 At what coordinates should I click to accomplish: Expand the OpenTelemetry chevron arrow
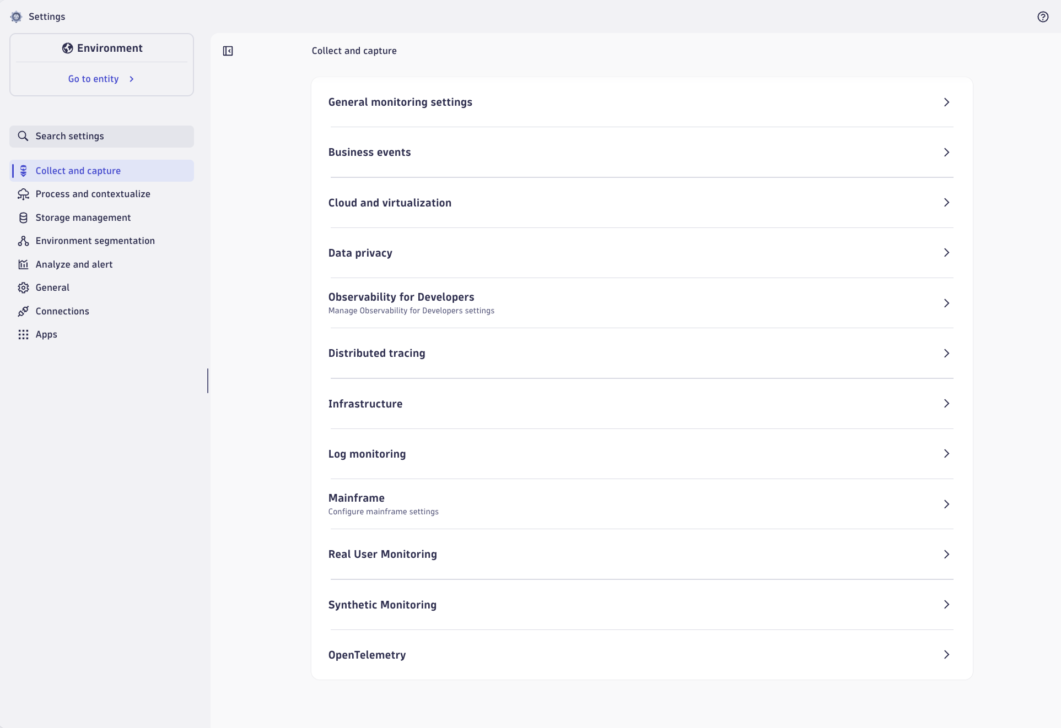pyautogui.click(x=946, y=655)
